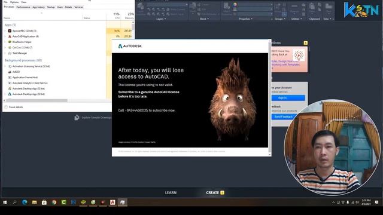Sort processes by the Status column
The image size is (383, 215).
click(87, 18)
